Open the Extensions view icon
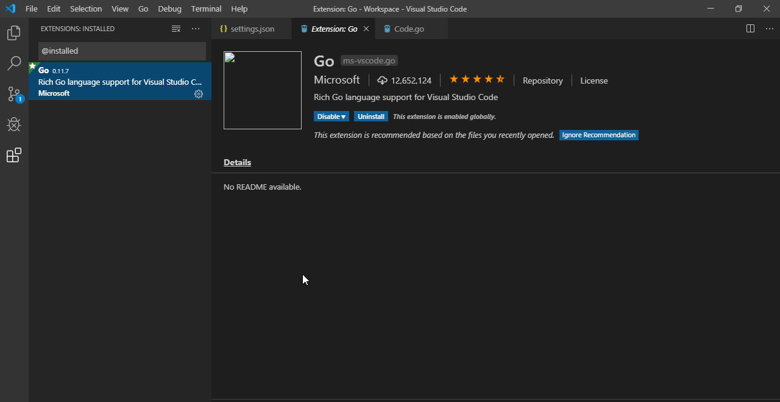 point(13,155)
